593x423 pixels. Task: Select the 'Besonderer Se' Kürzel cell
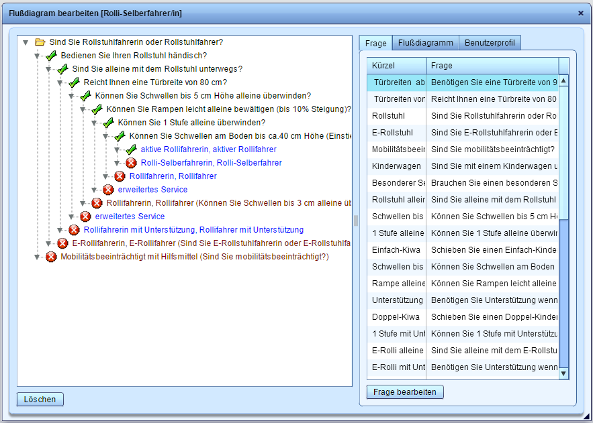coord(397,182)
